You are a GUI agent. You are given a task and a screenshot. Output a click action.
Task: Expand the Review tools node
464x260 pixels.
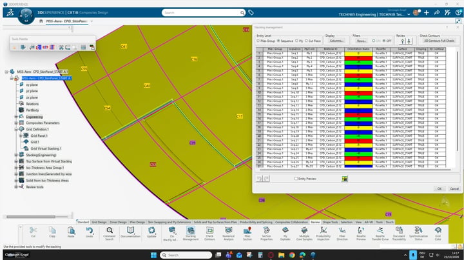click(16, 187)
